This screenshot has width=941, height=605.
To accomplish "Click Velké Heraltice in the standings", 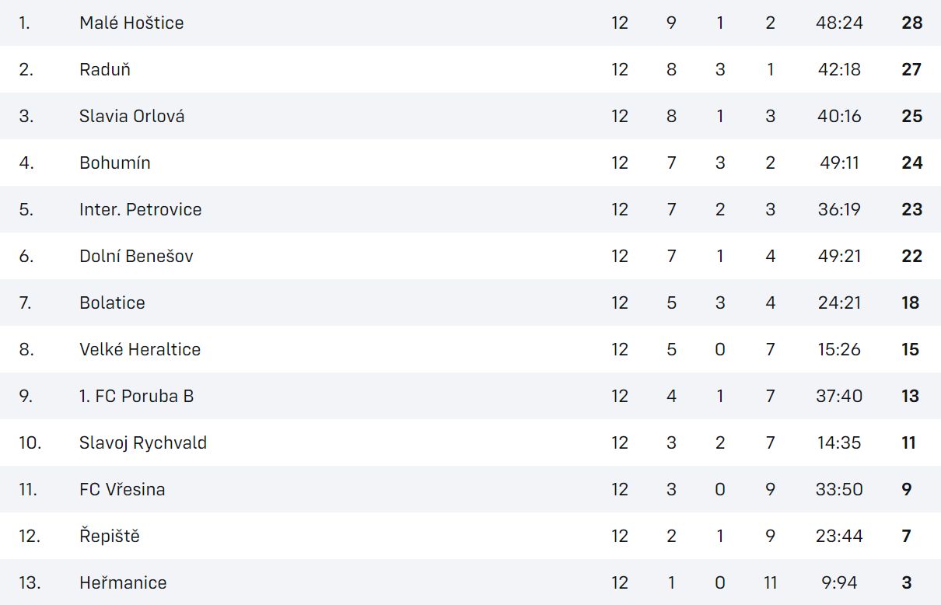I will [140, 349].
